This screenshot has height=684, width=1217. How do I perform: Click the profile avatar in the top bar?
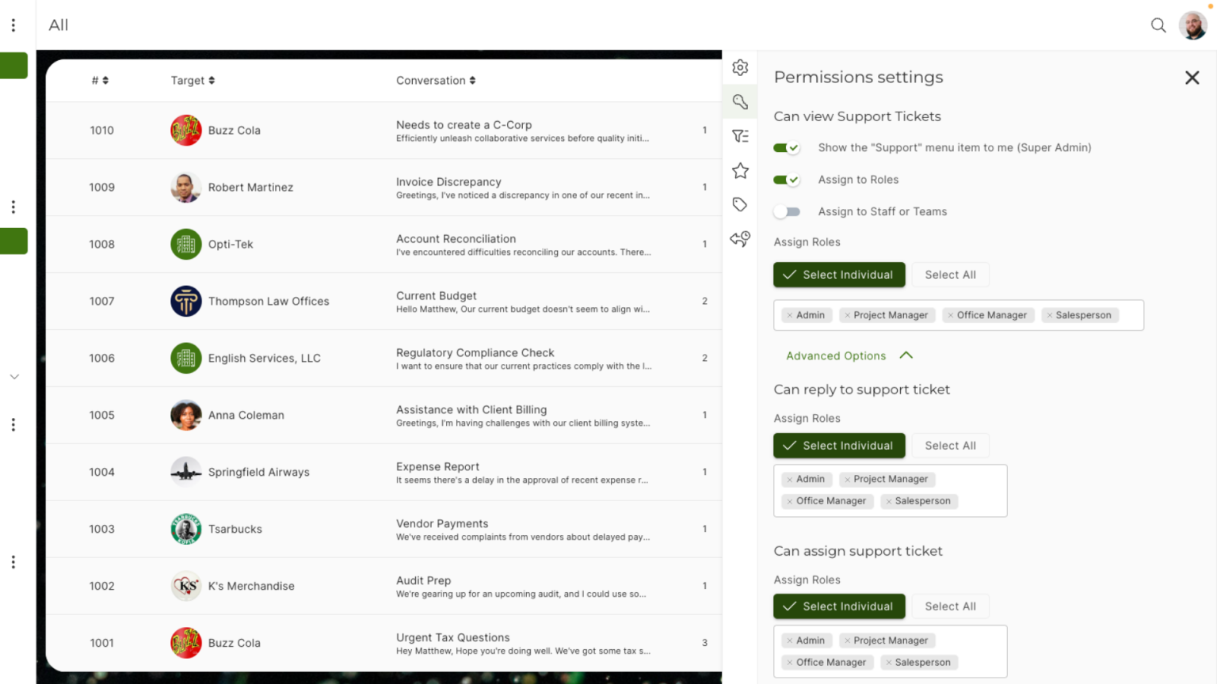click(1192, 25)
